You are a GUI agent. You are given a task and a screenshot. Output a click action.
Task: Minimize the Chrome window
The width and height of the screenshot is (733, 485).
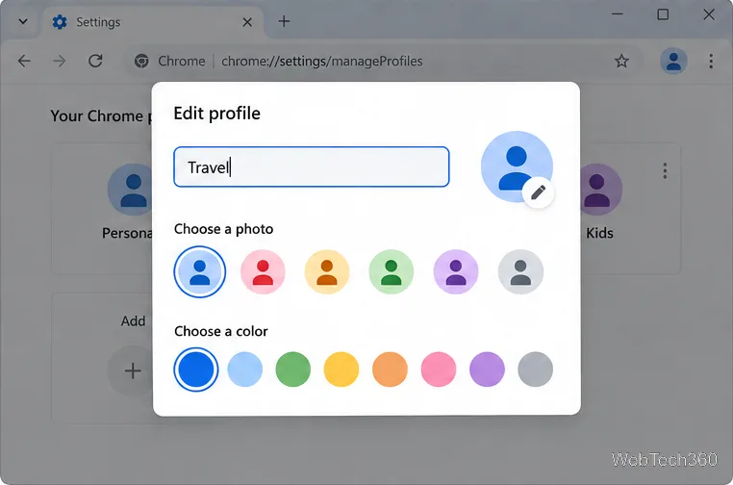click(617, 14)
